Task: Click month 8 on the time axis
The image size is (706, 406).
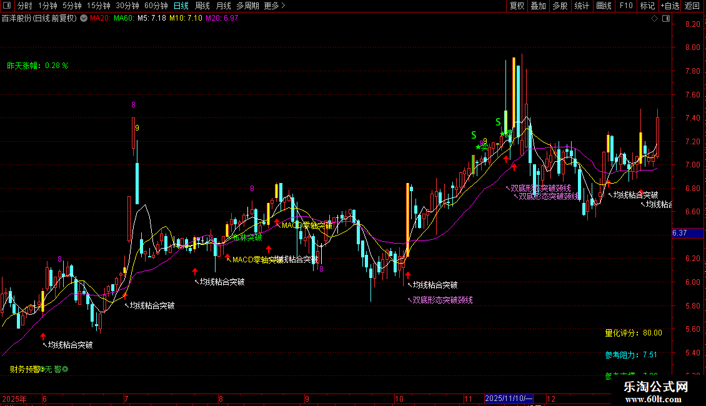Action: tap(221, 399)
